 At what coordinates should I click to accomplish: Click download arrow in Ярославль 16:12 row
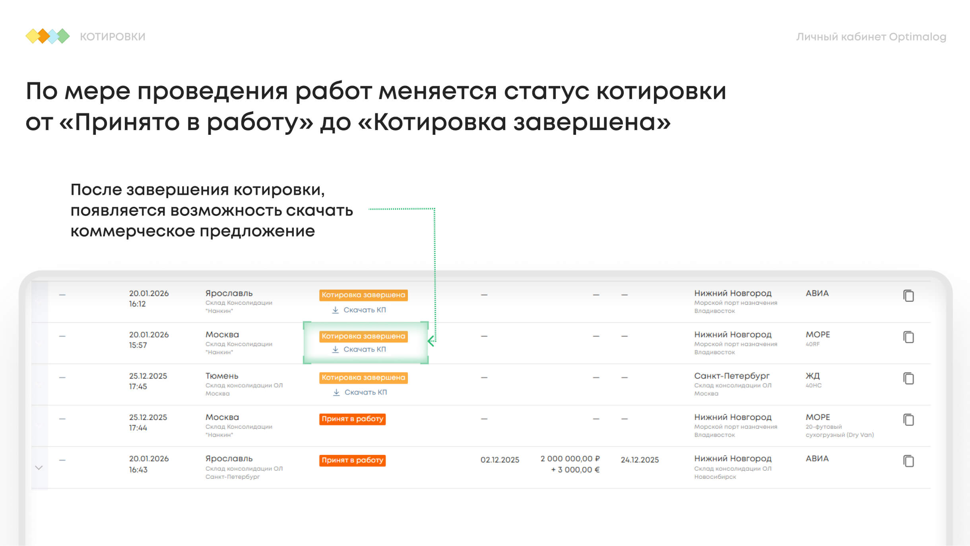click(336, 310)
